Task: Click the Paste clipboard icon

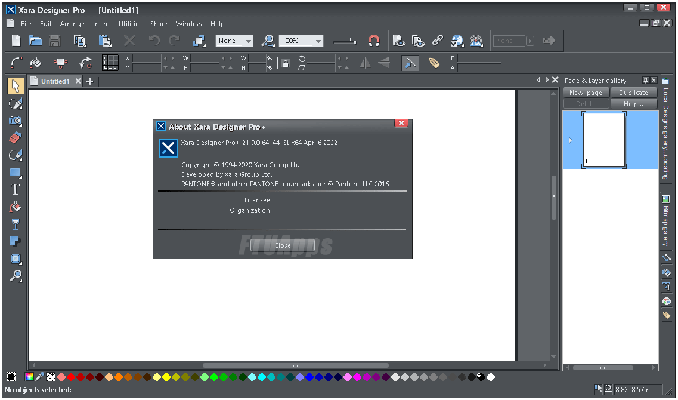Action: pyautogui.click(x=104, y=41)
